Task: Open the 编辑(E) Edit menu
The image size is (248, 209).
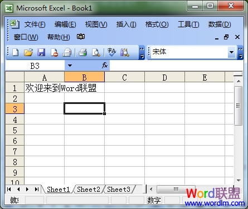Action: 65,24
